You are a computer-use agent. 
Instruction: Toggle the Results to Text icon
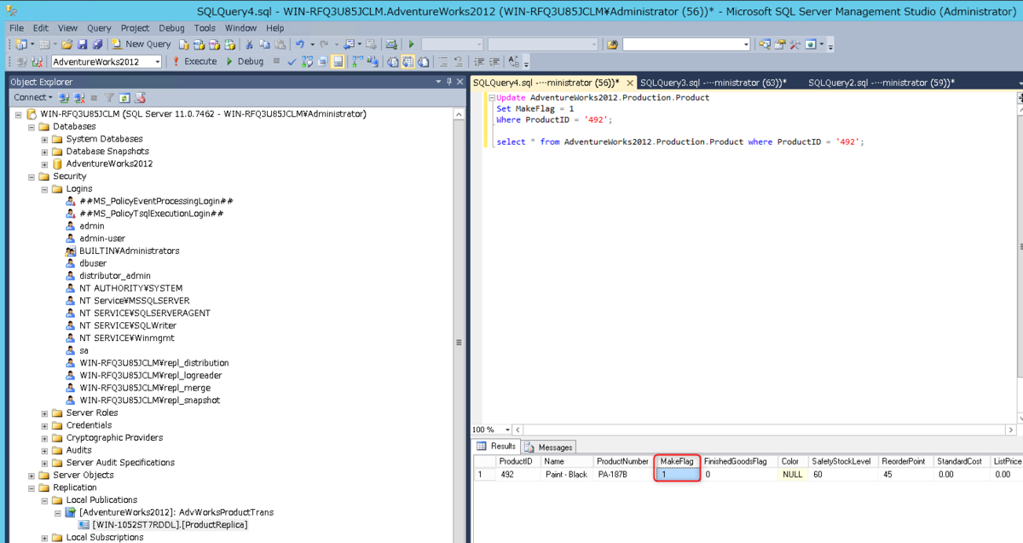pyautogui.click(x=393, y=61)
